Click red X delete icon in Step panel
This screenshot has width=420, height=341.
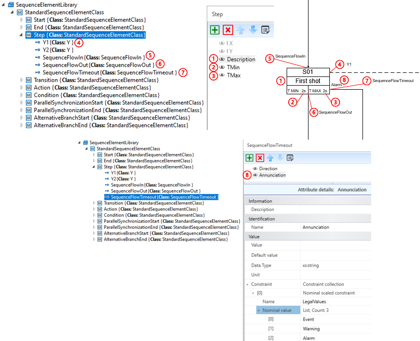coord(228,30)
